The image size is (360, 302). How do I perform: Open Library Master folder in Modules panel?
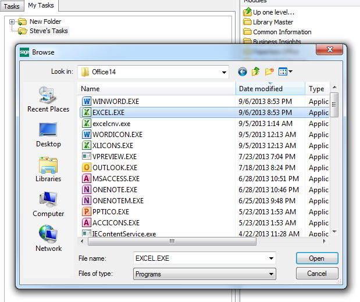click(268, 22)
